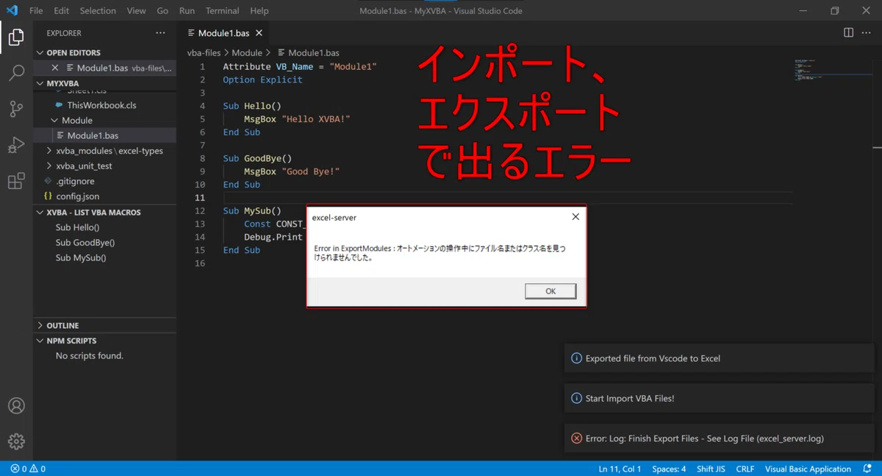Select Sub MySub() in macro list
This screenshot has width=882, height=476.
pos(81,258)
